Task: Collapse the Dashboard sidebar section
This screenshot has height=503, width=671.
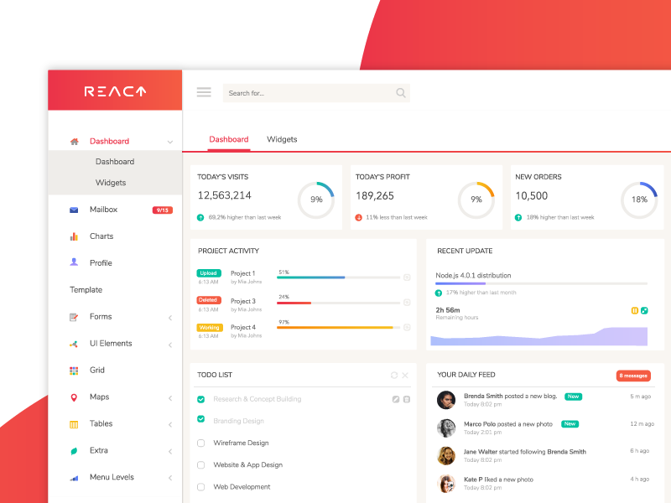Action: click(171, 140)
